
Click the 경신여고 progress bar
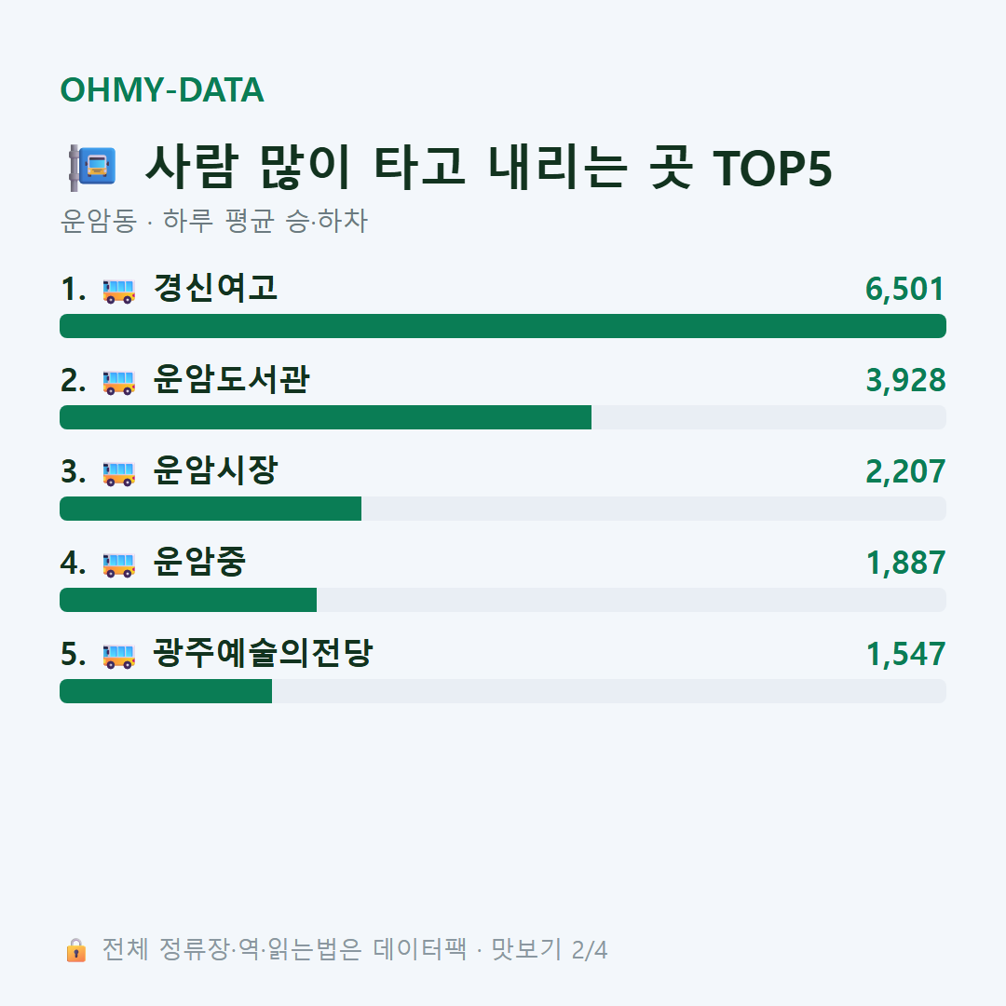tap(503, 326)
